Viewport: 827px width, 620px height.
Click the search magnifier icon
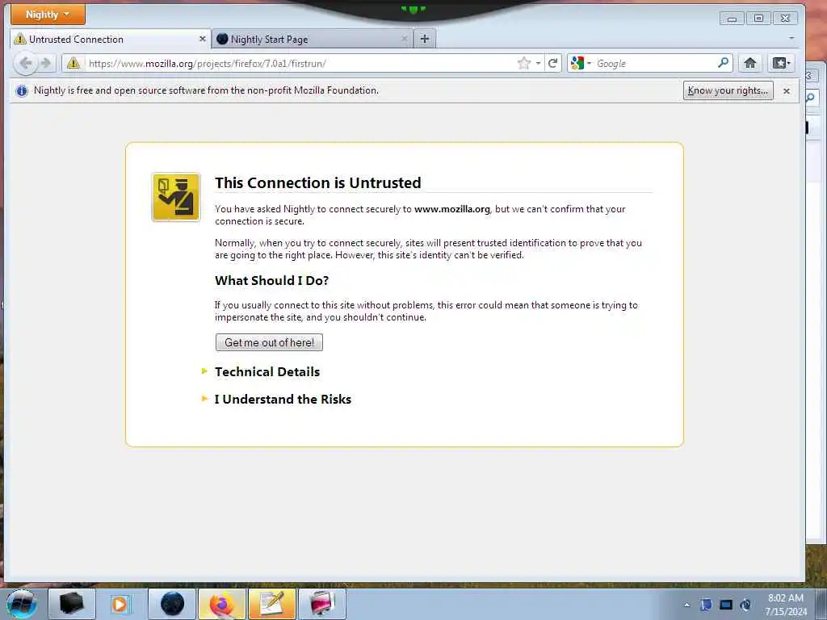pyautogui.click(x=724, y=63)
